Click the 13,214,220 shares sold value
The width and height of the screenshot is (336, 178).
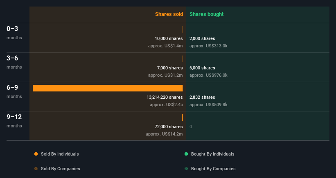tap(165, 97)
